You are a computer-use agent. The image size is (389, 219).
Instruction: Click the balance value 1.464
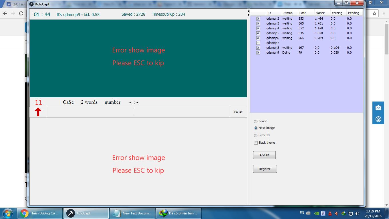point(319,19)
